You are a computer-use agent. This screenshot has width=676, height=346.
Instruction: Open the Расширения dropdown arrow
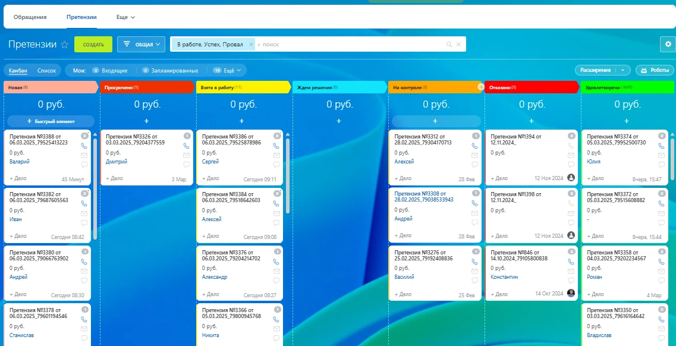coord(622,70)
